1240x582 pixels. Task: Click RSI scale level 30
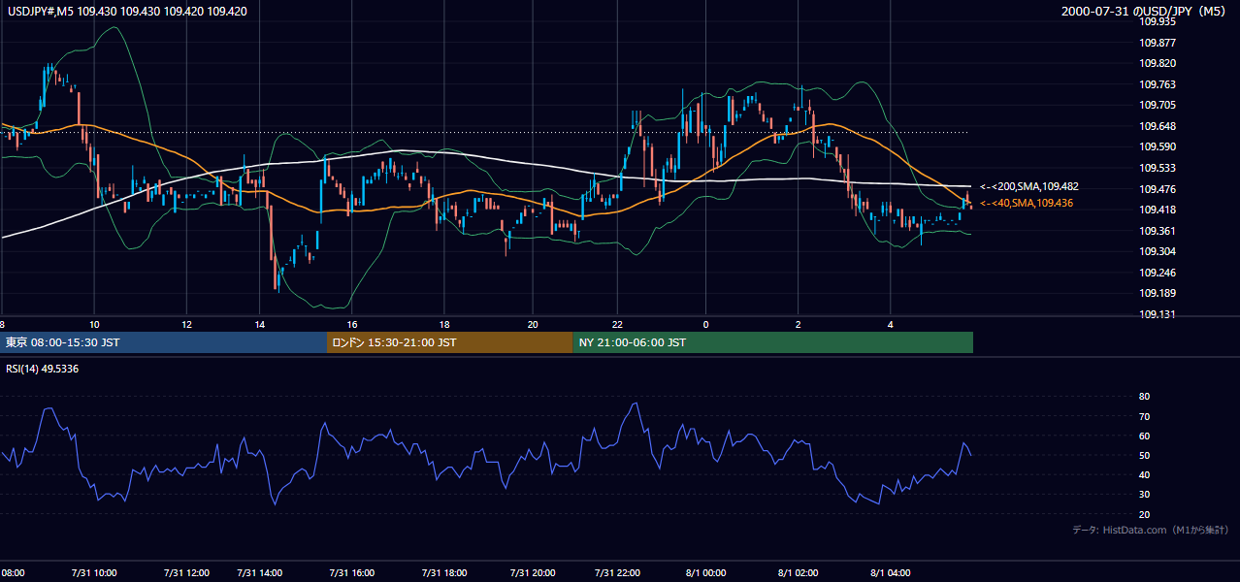(x=1144, y=495)
